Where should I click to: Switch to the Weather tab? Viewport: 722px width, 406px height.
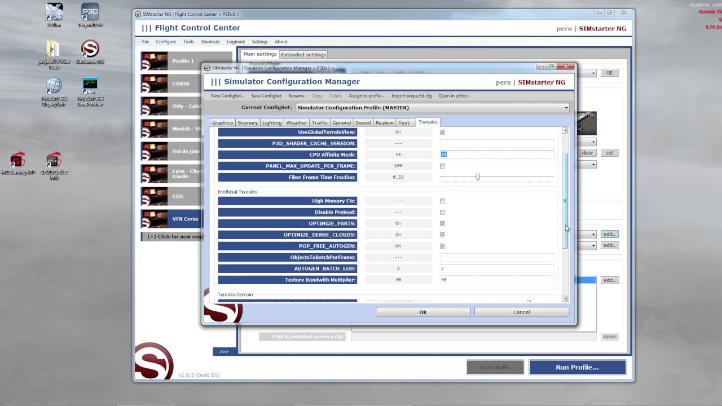pyautogui.click(x=297, y=122)
